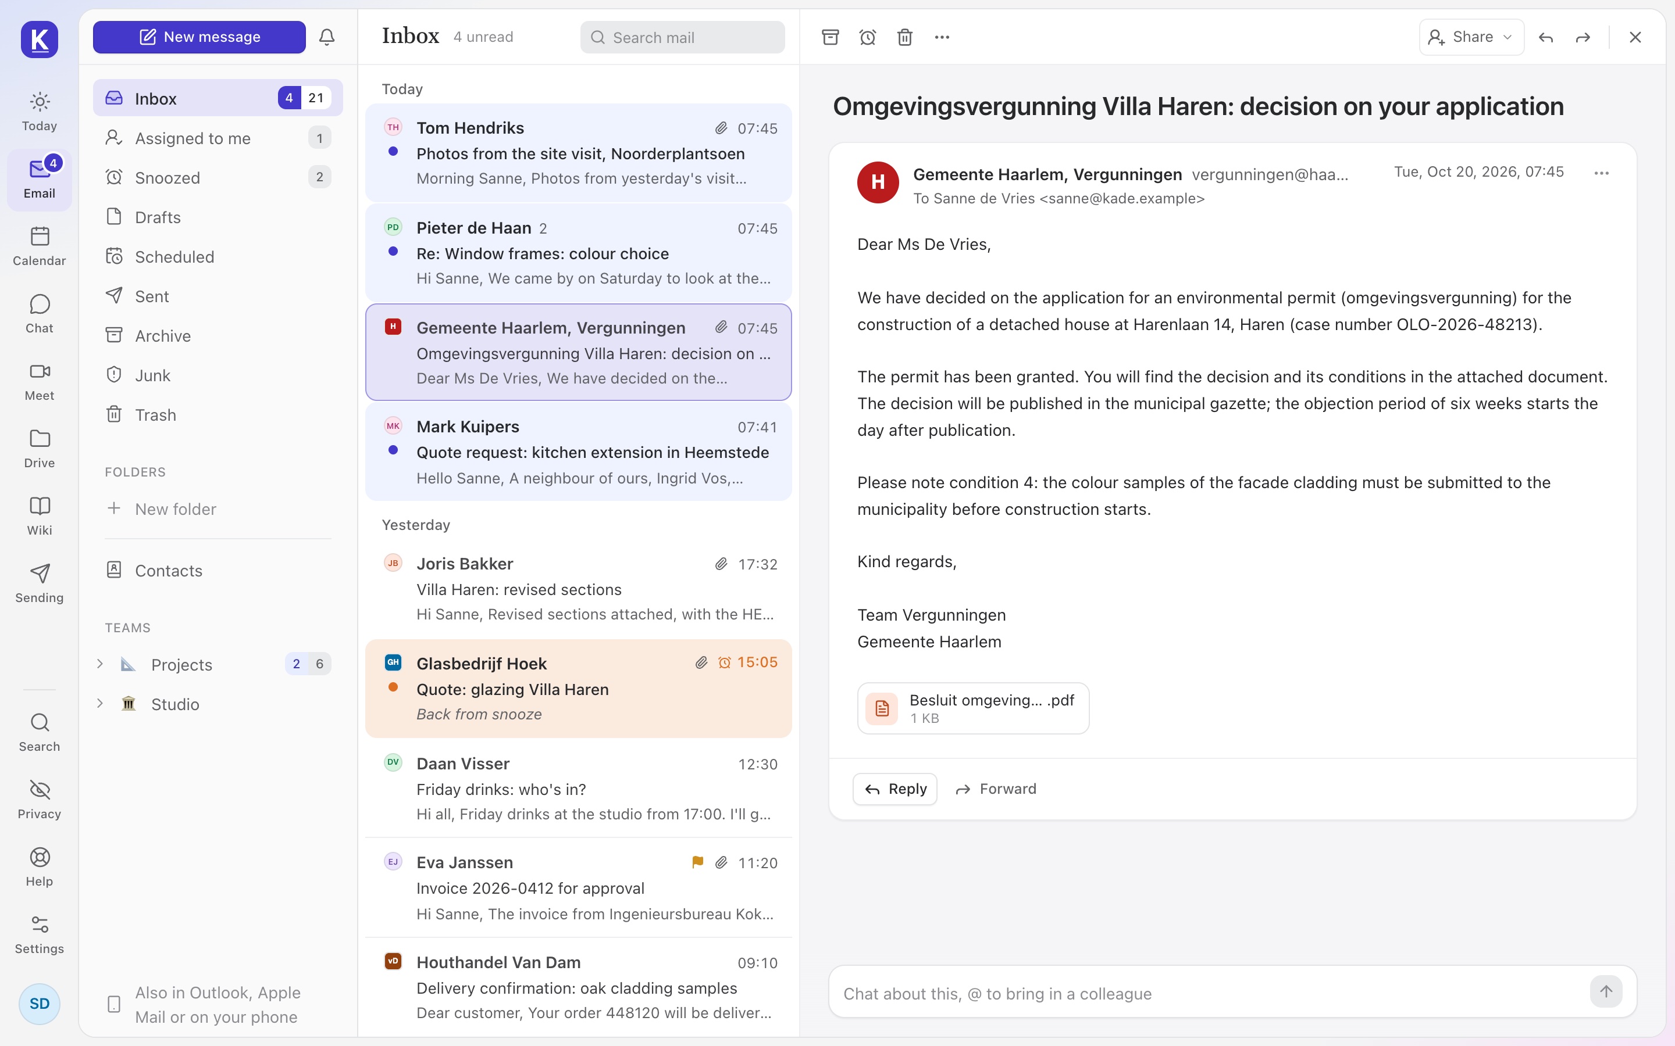Open the Scheduled folder
Screen dimensions: 1675x1046
pyautogui.click(x=218, y=256)
